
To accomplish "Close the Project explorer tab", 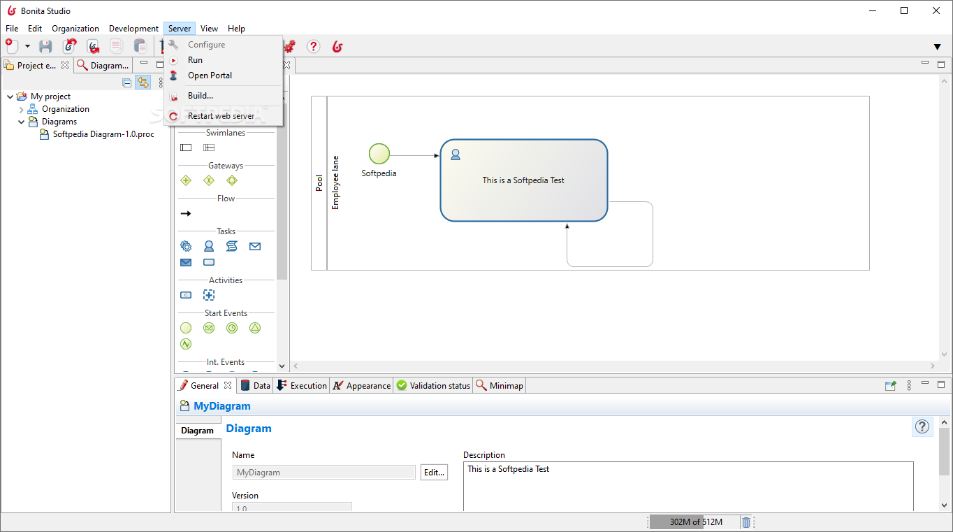I will tap(65, 65).
